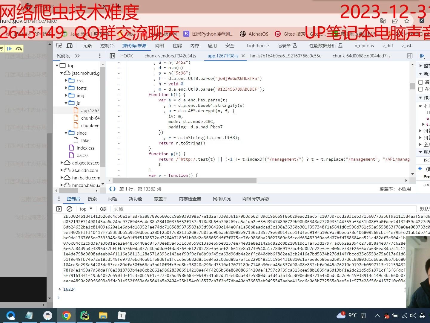Expand at.alicdn.com domain node
This screenshot has width=430, height=323.
(62, 170)
